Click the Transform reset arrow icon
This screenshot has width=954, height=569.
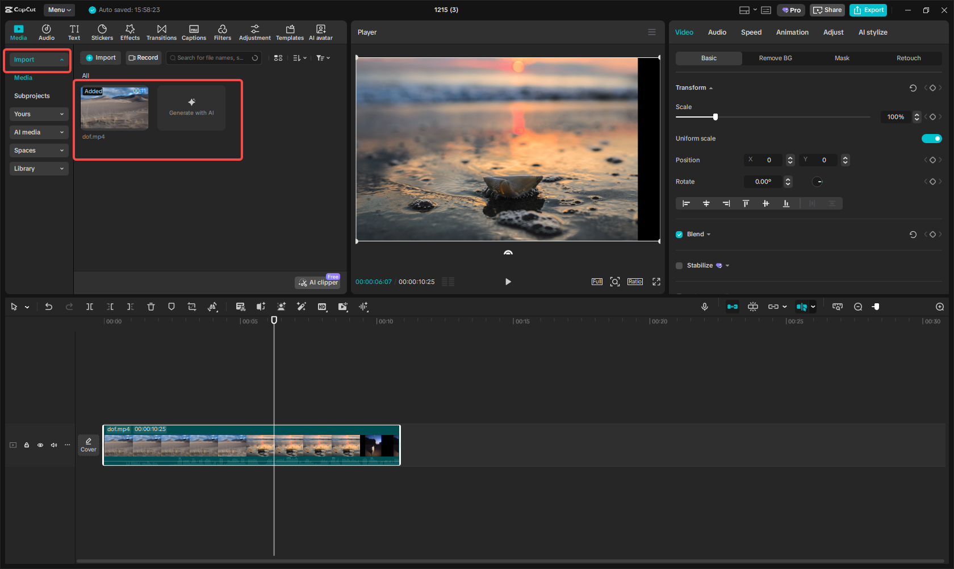(913, 88)
